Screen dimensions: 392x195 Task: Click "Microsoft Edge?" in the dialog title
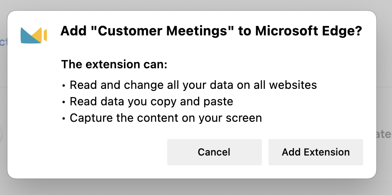[308, 31]
